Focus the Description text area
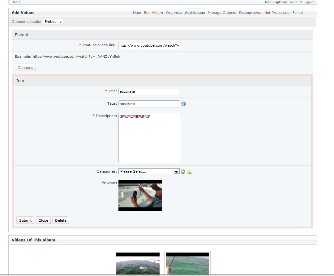Screen dimensions: 334x276 [150, 138]
